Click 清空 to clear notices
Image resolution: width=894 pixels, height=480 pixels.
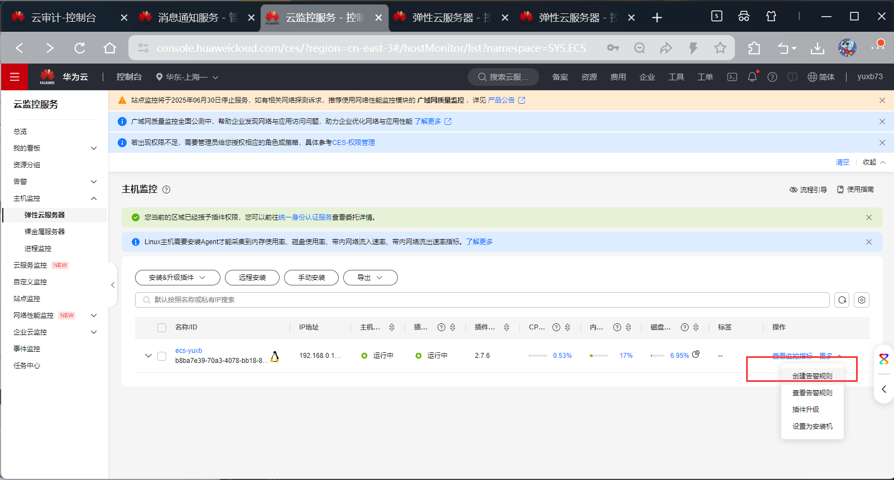(843, 162)
